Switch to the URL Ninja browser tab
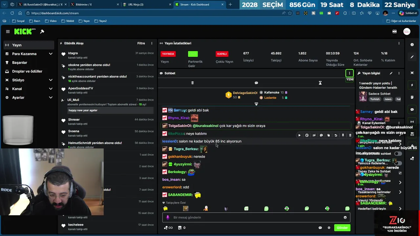This screenshot has height=236, width=420. click(147, 5)
